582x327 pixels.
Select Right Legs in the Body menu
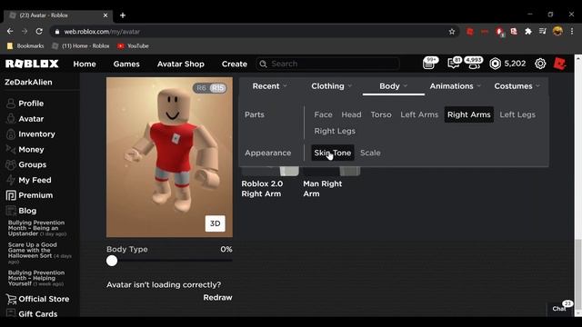(x=335, y=131)
